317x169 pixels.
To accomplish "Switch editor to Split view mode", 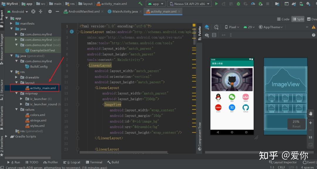I will pos(298,19).
